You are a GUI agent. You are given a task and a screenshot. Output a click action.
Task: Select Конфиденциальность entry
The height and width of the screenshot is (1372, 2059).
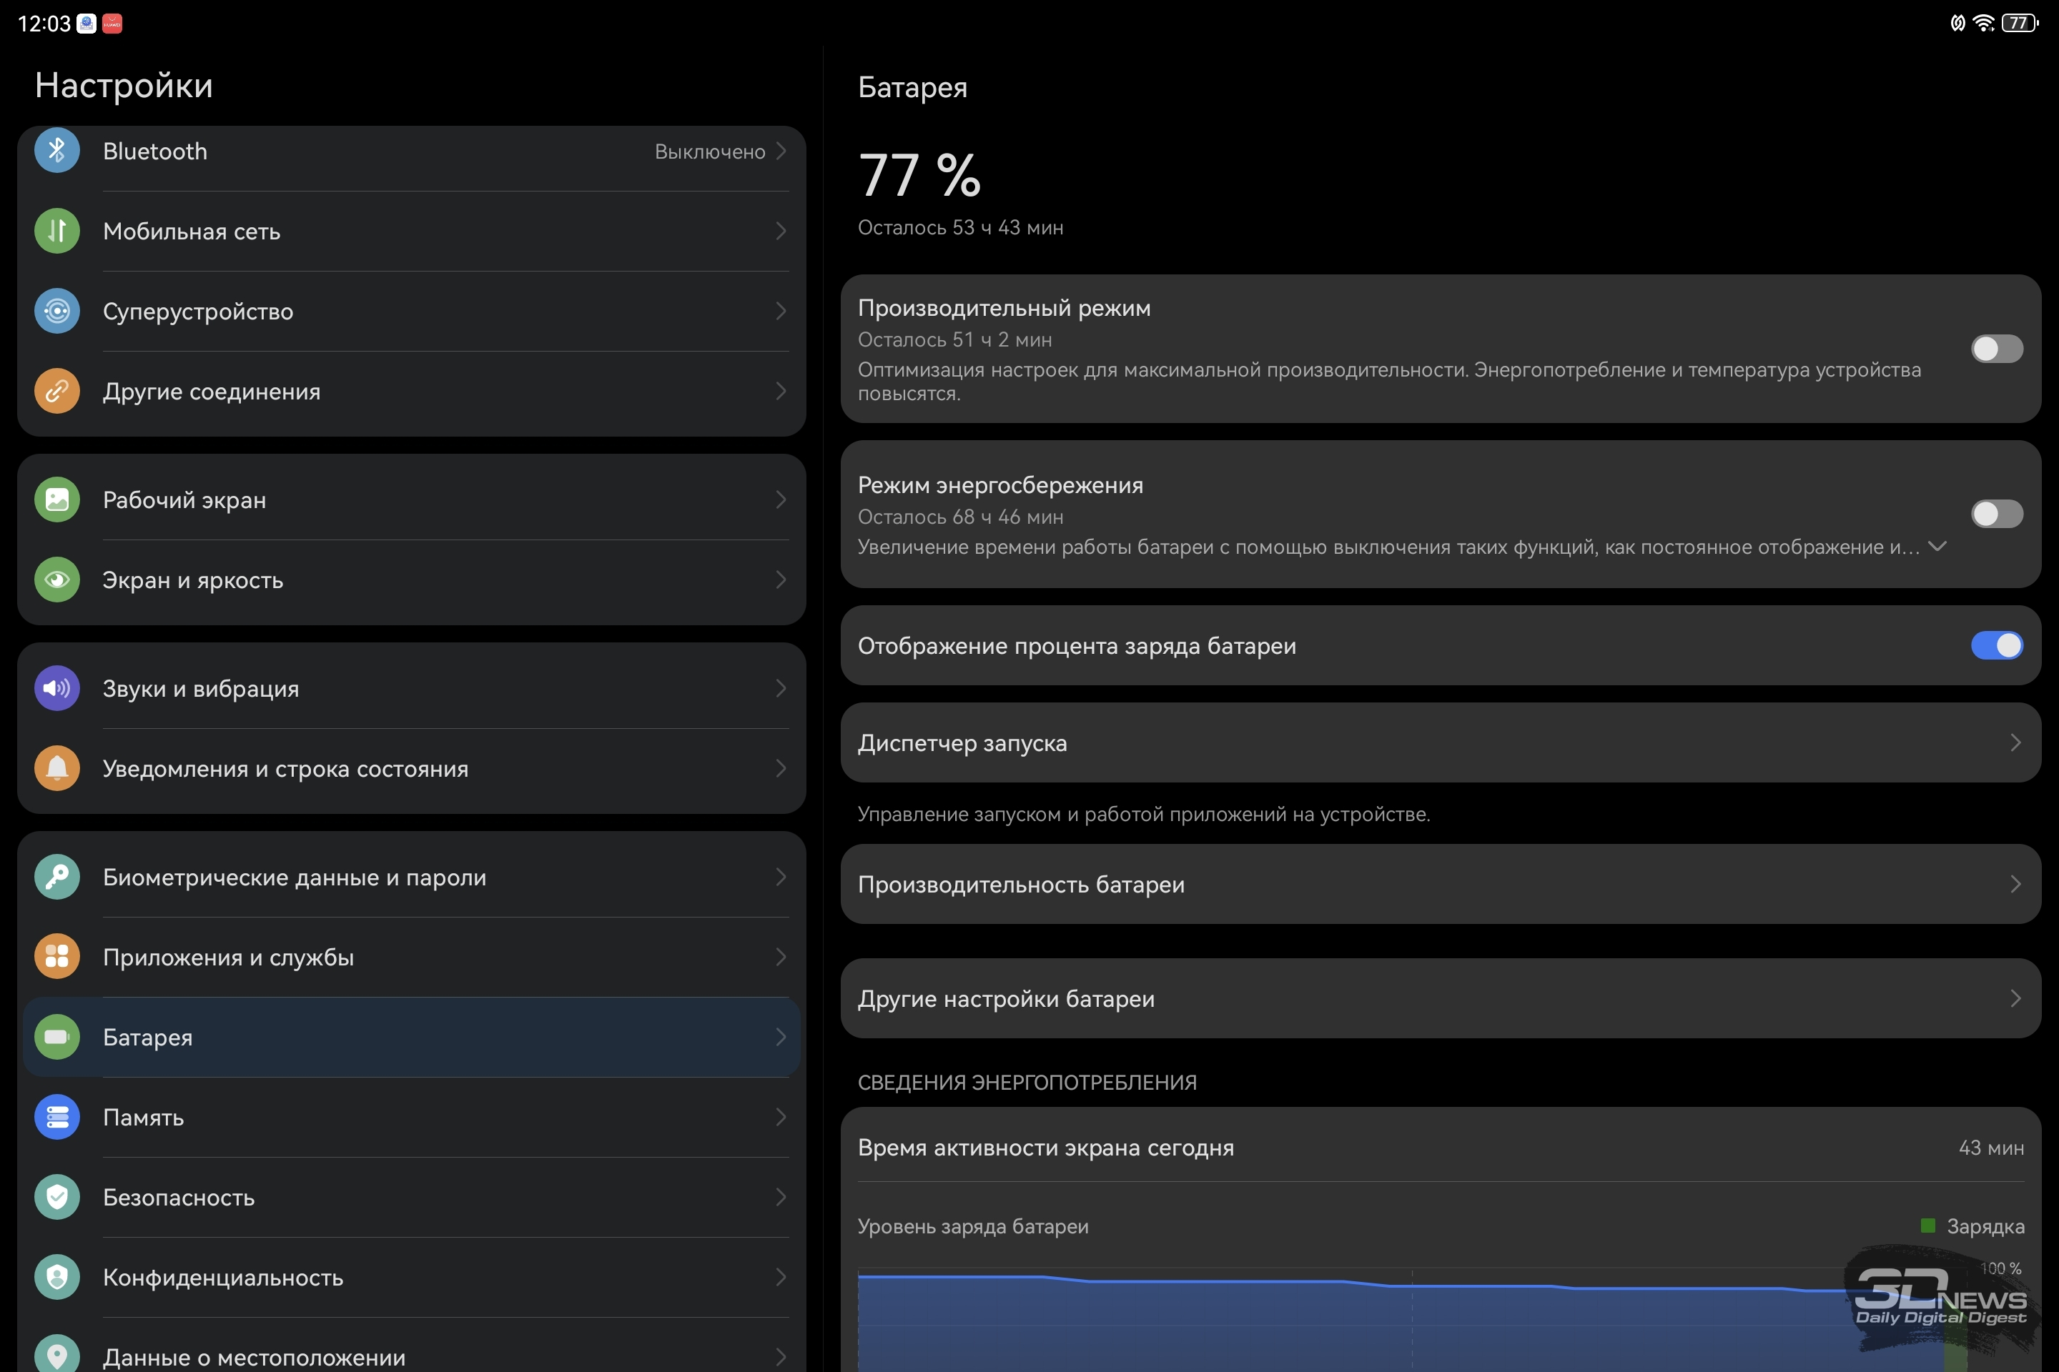(412, 1277)
